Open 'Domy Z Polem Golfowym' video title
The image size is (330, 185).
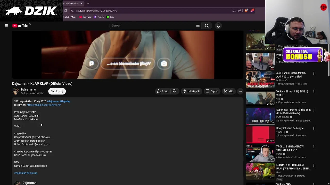click(290, 128)
